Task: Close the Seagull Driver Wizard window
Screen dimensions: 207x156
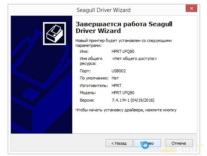Action: [191, 8]
